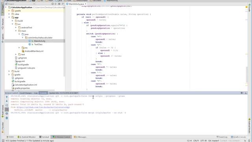The height and width of the screenshot is (142, 252).
Task: Change UTF-8 encoding in status bar
Action: click(204, 140)
